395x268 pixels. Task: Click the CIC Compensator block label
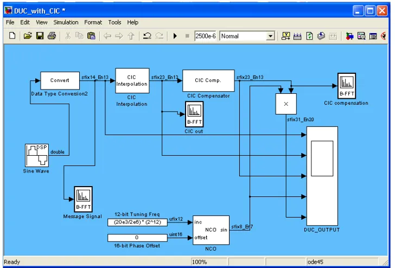click(208, 95)
